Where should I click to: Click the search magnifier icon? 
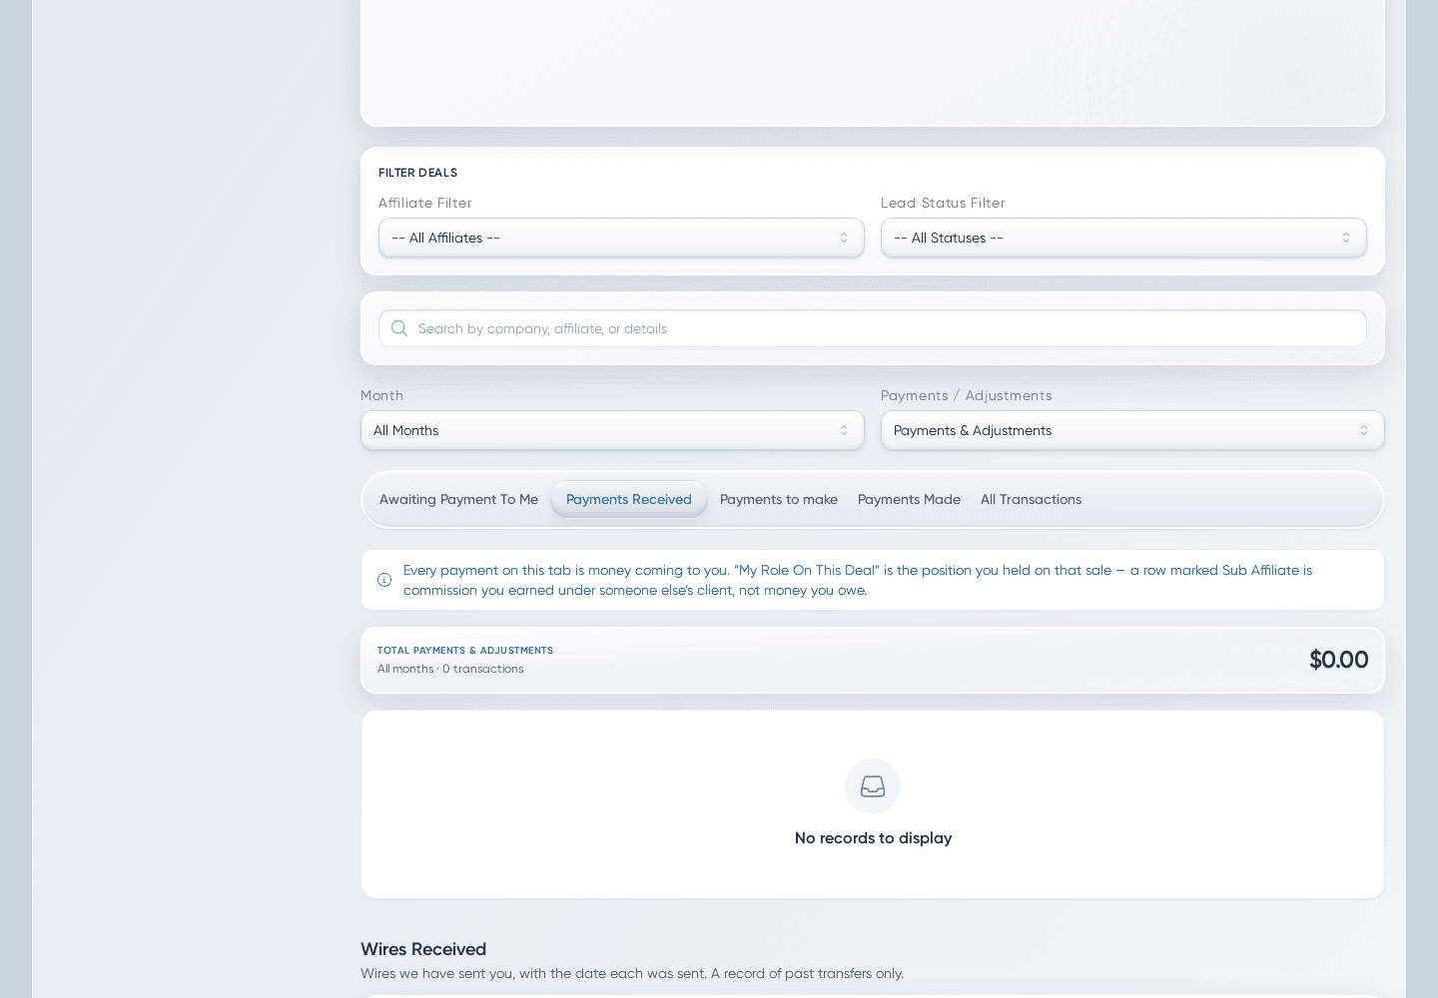399,328
